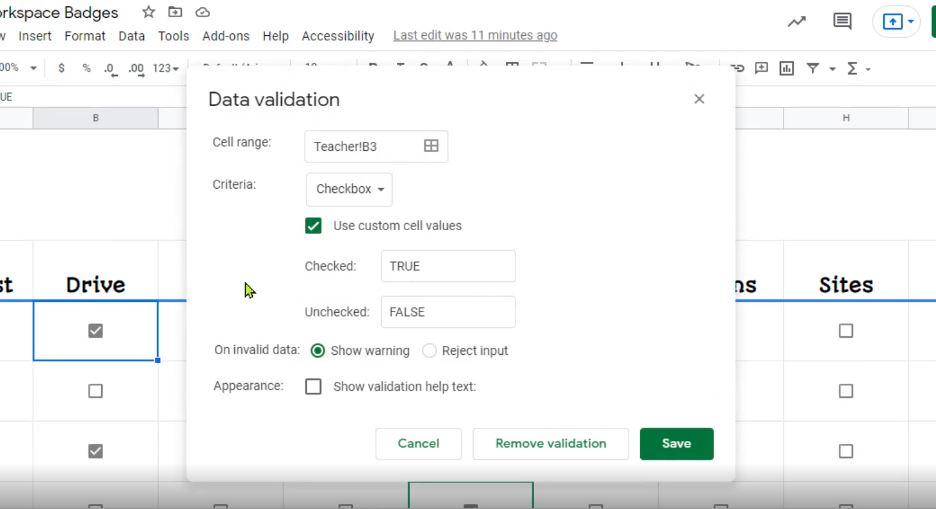Enable Show validation help text checkbox
Image resolution: width=936 pixels, height=509 pixels.
(x=313, y=386)
